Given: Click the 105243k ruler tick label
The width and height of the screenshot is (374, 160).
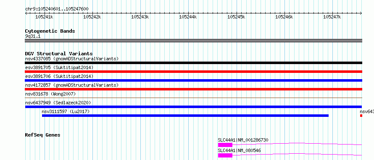Looking at the screenshot, I should (x=140, y=17).
